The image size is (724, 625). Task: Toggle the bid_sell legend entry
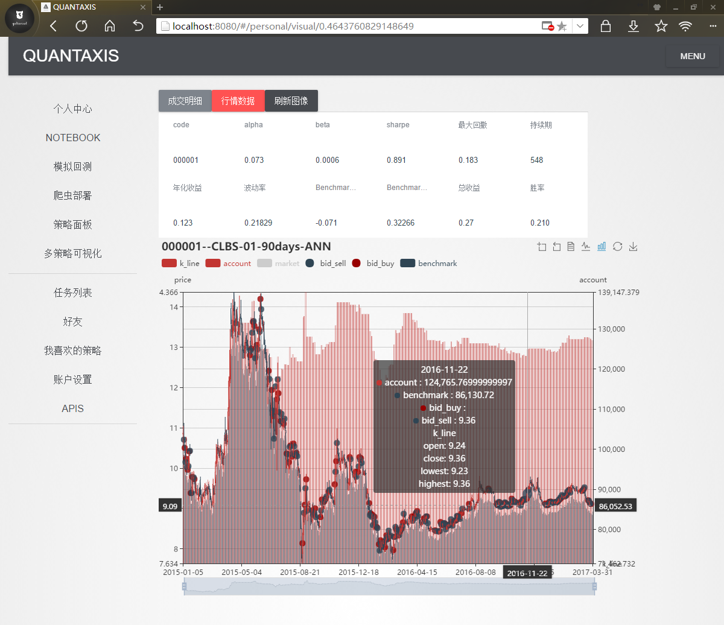pos(325,263)
